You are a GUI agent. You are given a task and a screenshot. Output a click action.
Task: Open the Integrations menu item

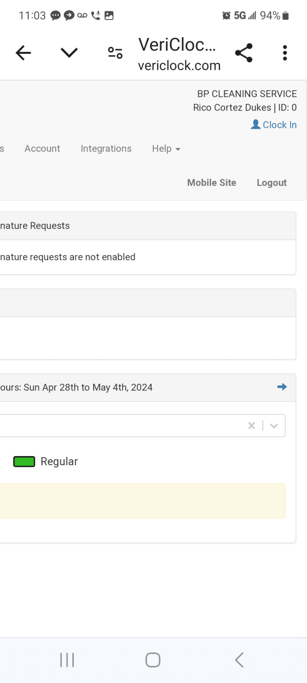[x=106, y=149]
